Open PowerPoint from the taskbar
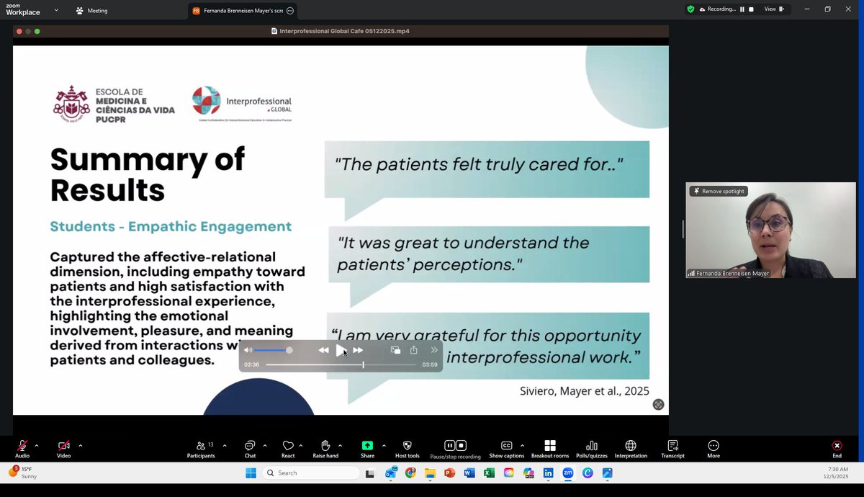Viewport: 864px width, 497px height. (x=450, y=473)
